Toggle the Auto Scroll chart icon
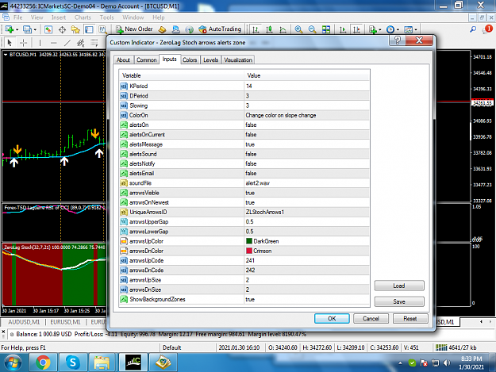Viewport: 496px width, 372px height. pyautogui.click(x=343, y=29)
